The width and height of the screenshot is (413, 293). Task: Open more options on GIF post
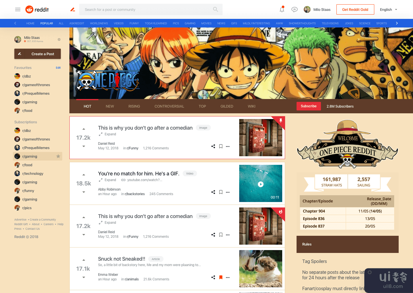[228, 192]
